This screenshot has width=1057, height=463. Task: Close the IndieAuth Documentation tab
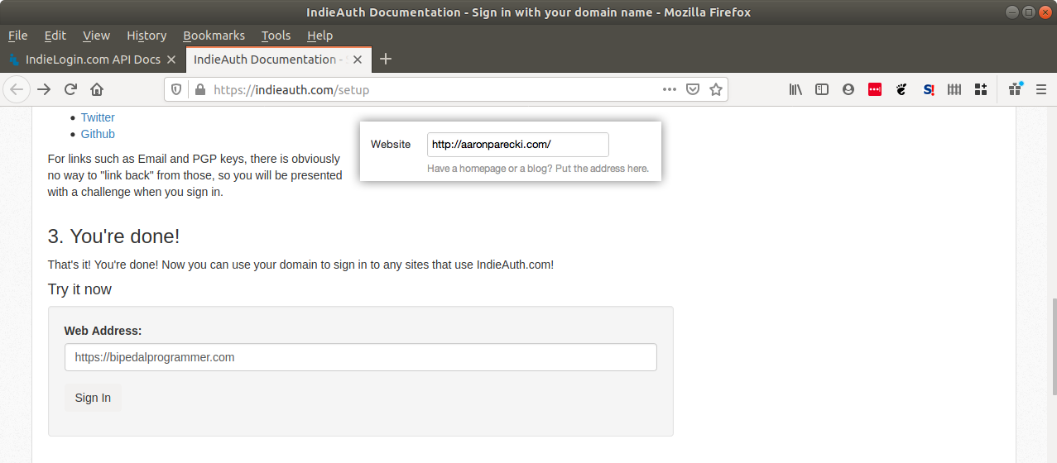tap(358, 60)
